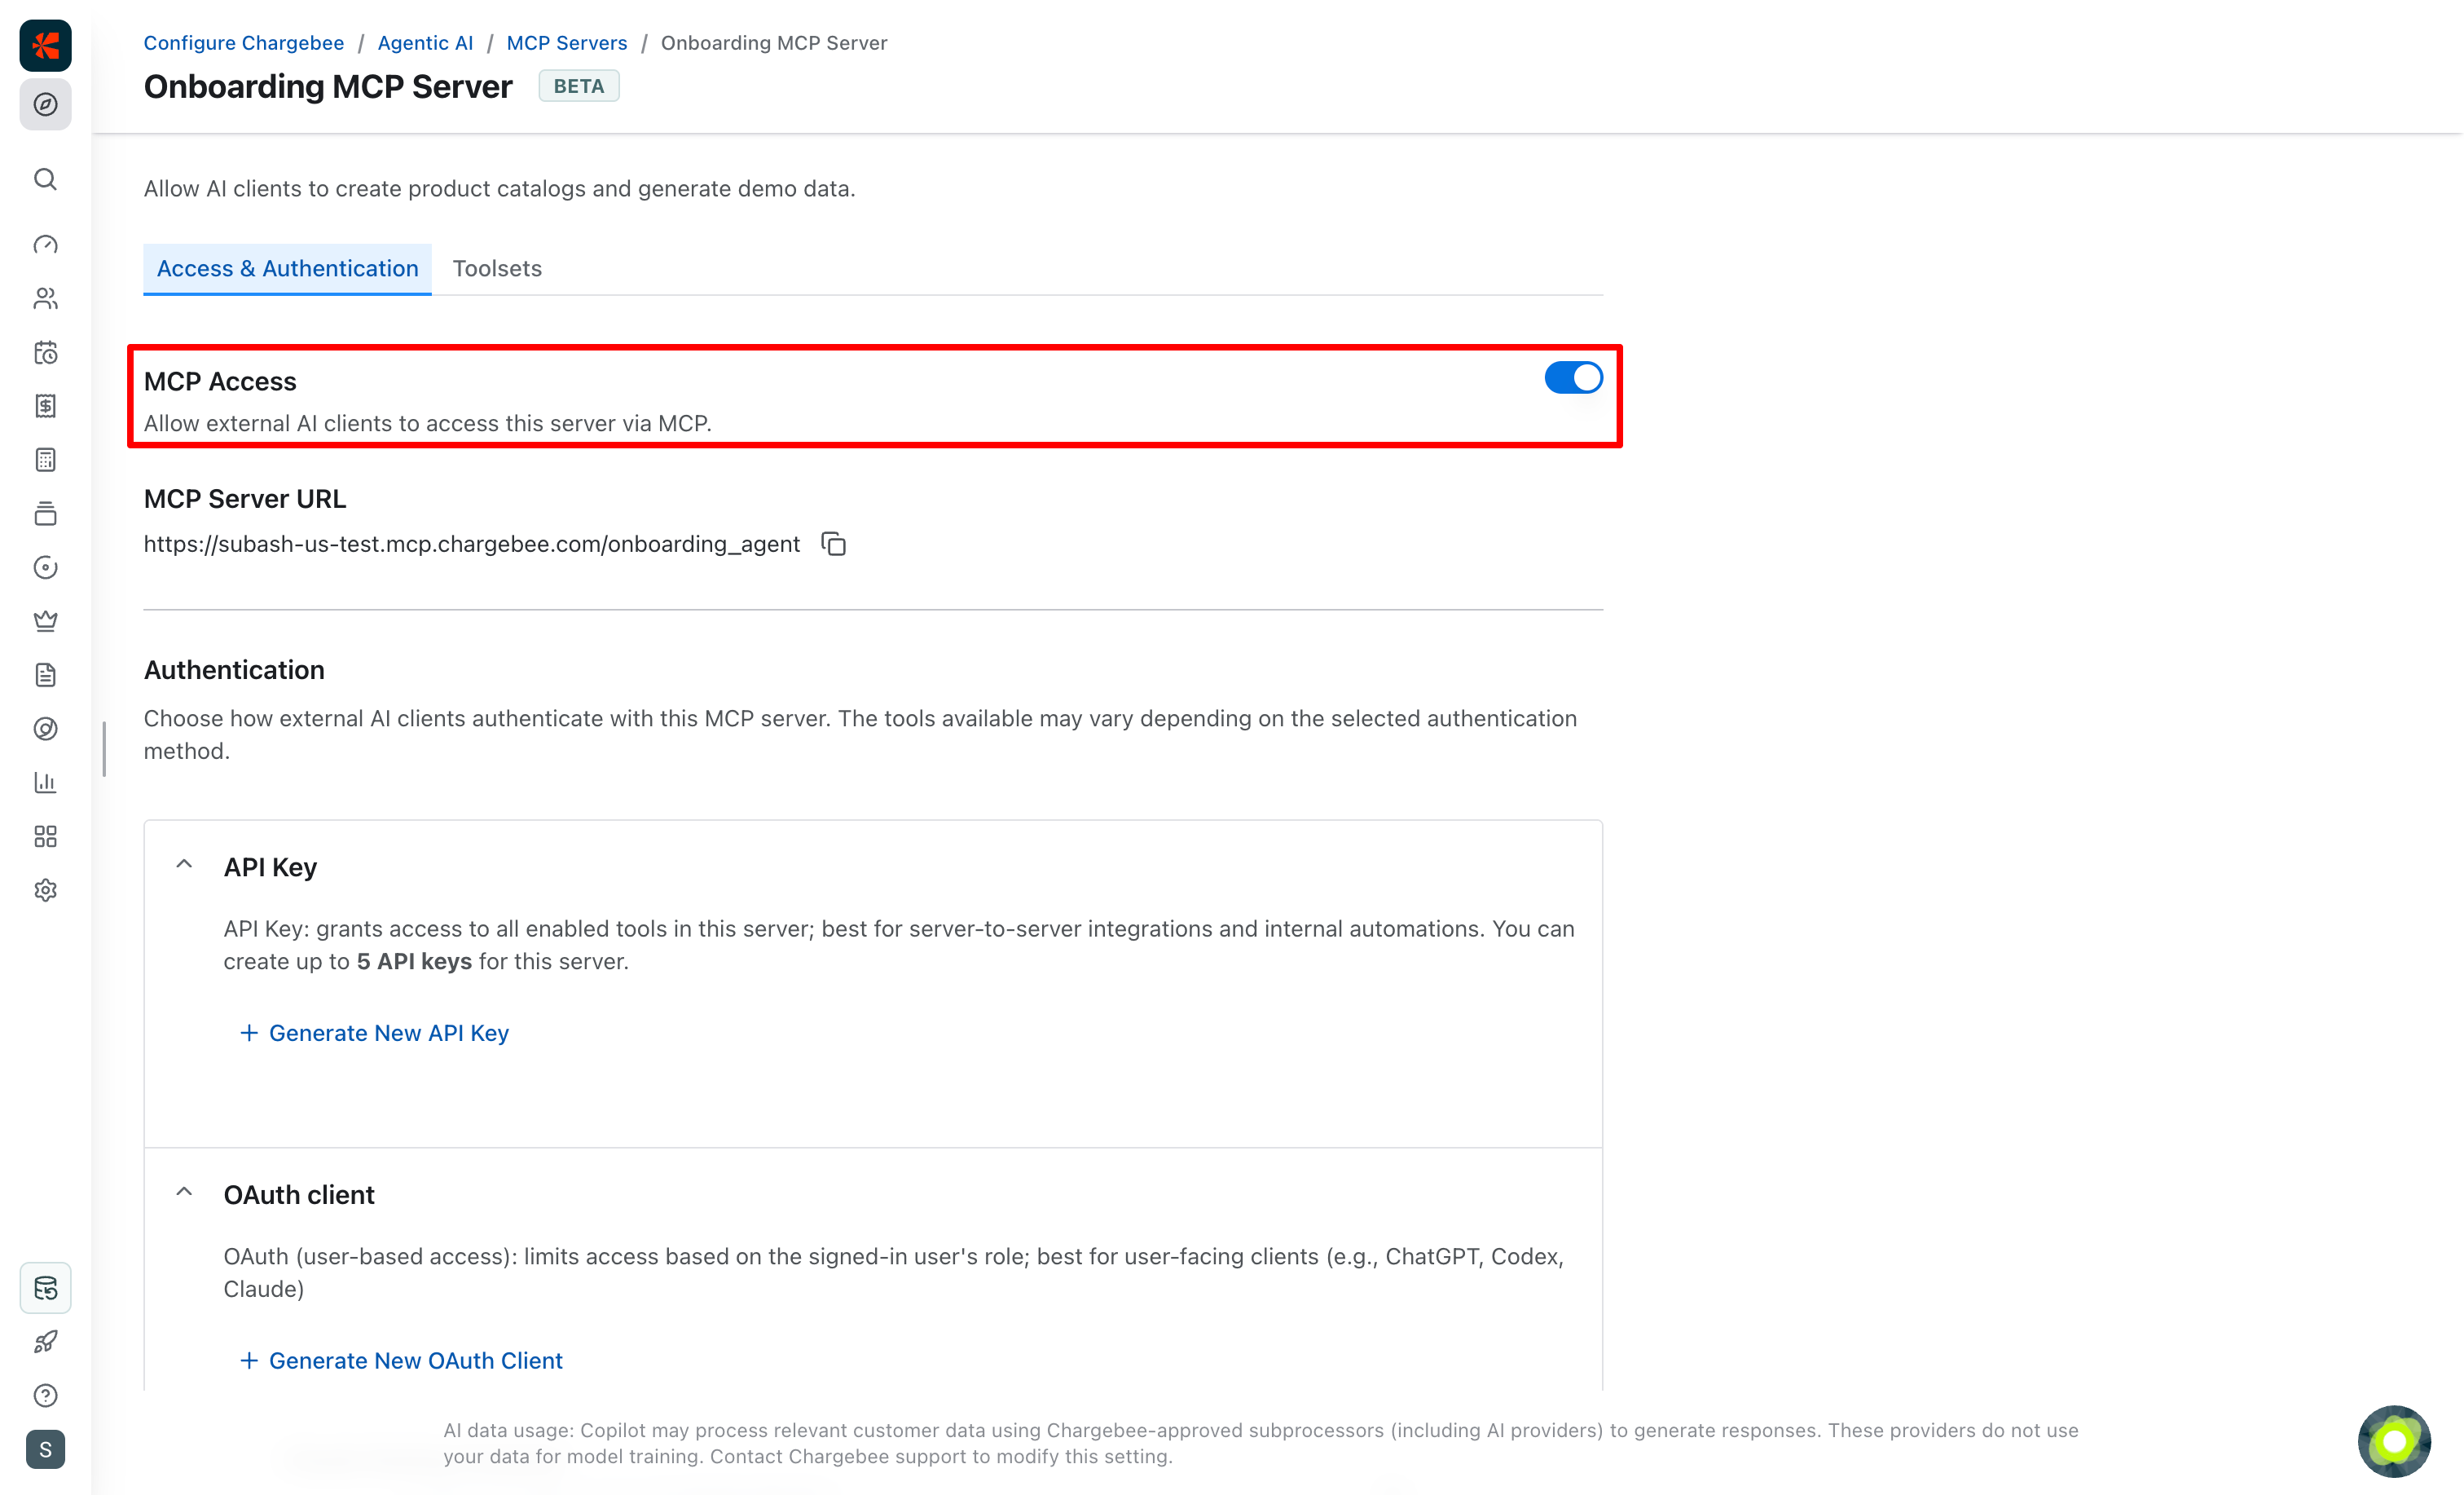Open the calendar-clock subscriptions icon
Screen dimensions: 2464x1495
45,352
